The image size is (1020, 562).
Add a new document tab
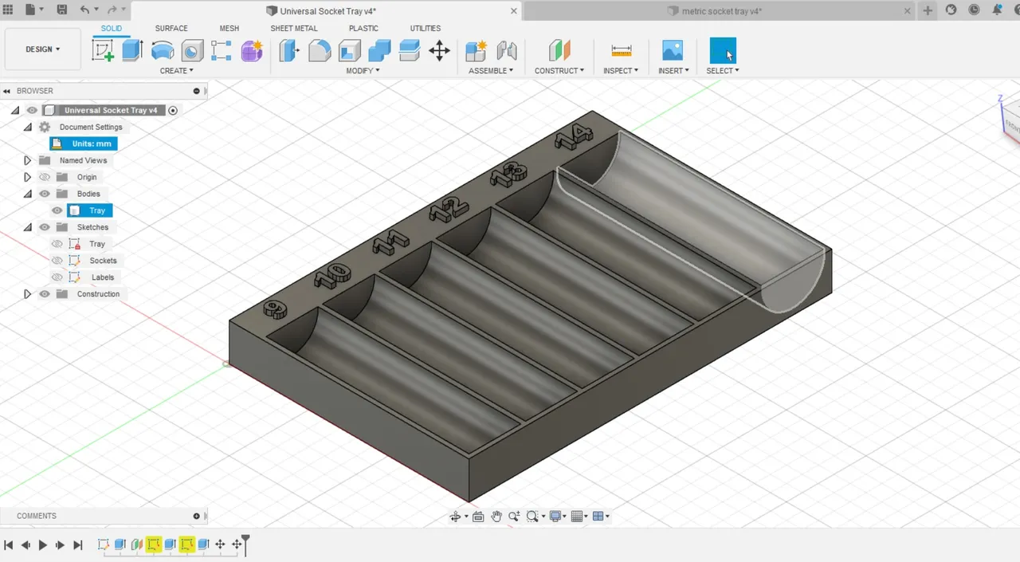tap(928, 10)
